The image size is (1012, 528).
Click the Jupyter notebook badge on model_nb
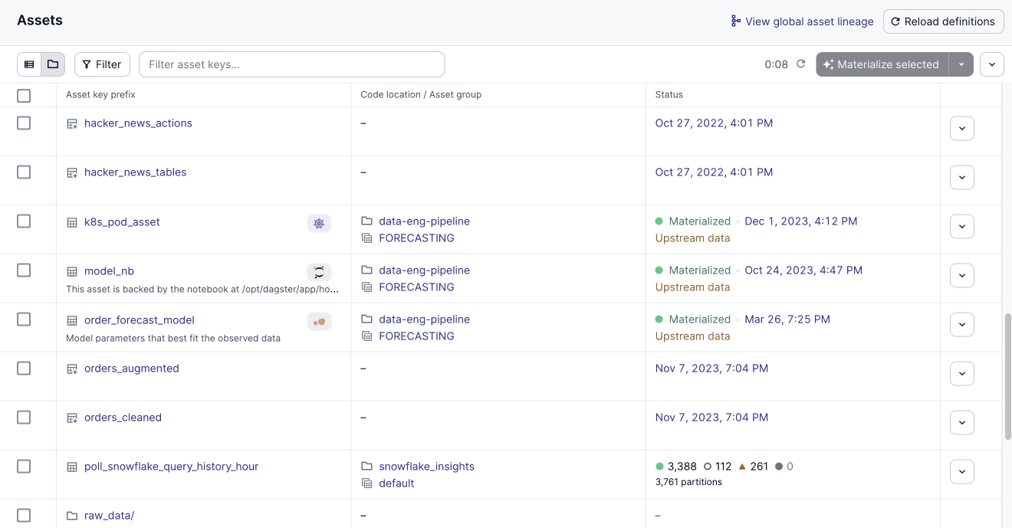click(x=319, y=272)
